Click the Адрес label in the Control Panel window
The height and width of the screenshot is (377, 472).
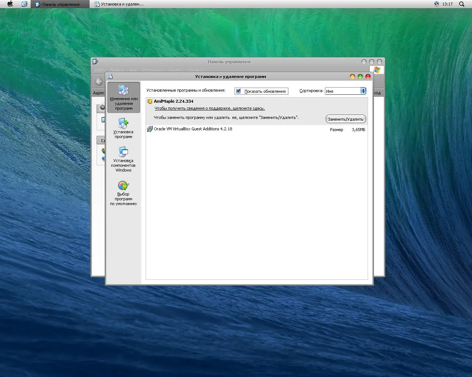(99, 93)
